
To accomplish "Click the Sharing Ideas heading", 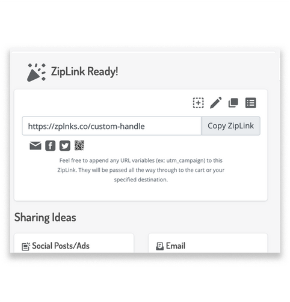I will [45, 217].
